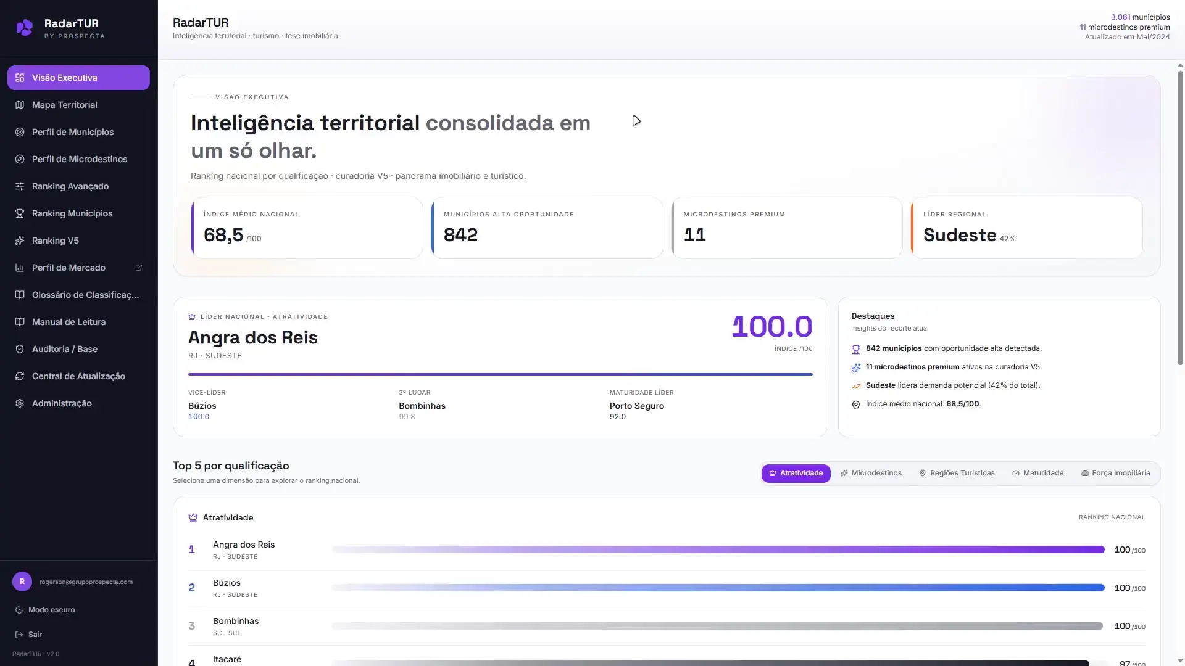Open Mapa Territorial menu item
This screenshot has width=1185, height=666.
(78, 105)
